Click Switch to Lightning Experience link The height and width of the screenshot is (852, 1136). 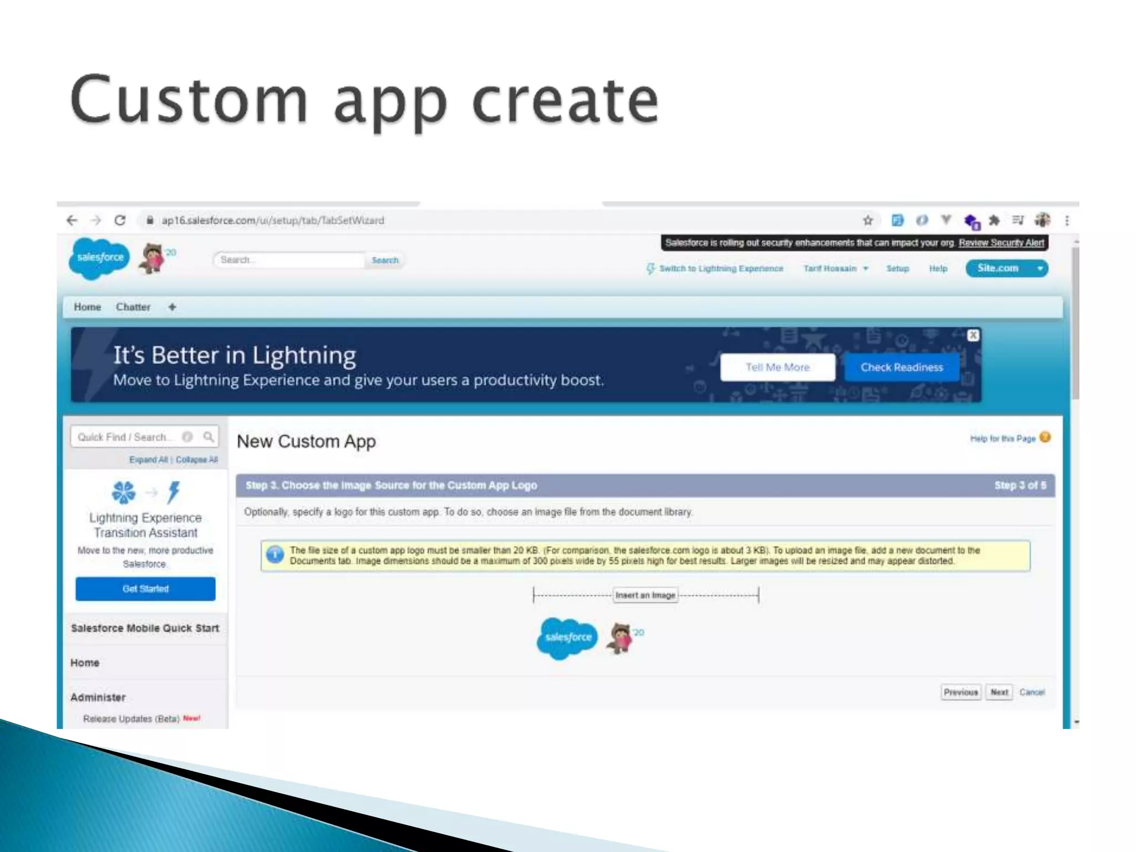coord(721,268)
